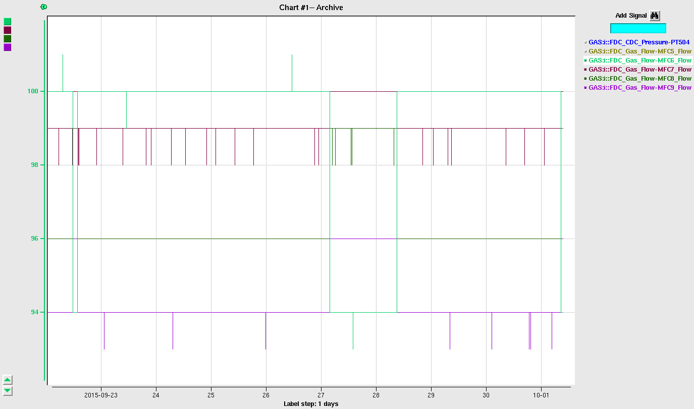Click the 'Label step: 1 days' text
Screen dimensions: 694x409
click(x=311, y=403)
